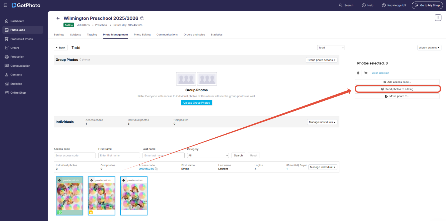Click Upload Group Photos
446x221 pixels.
pos(196,103)
